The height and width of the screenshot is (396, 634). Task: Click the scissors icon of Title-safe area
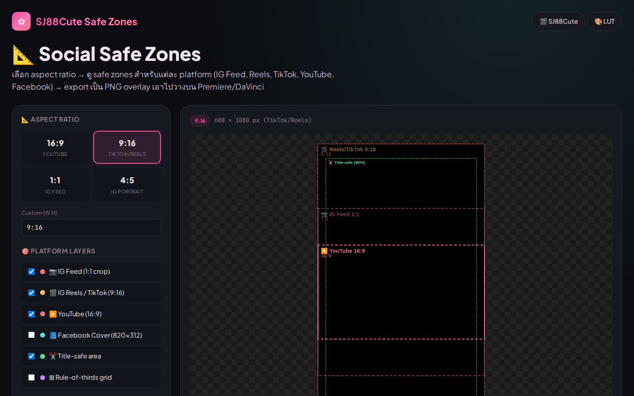pyautogui.click(x=53, y=356)
